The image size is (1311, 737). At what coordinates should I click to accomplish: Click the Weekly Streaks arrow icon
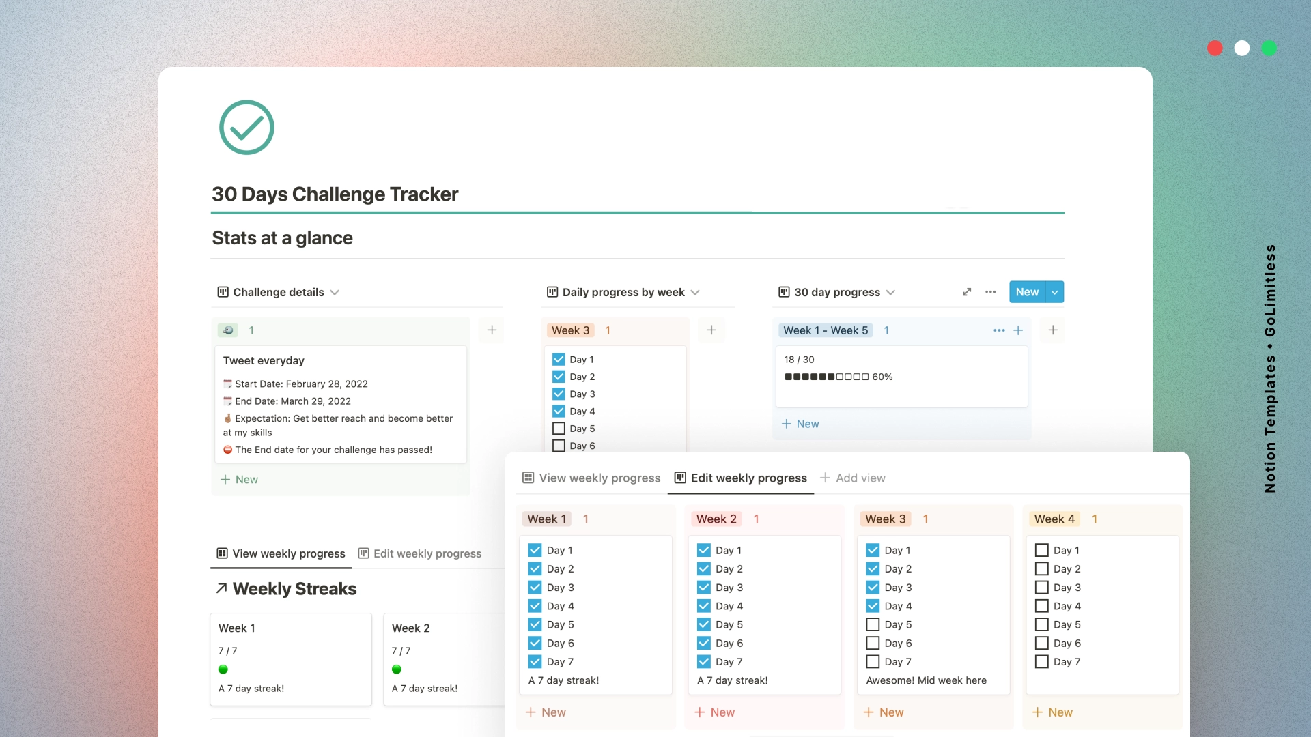pyautogui.click(x=220, y=588)
